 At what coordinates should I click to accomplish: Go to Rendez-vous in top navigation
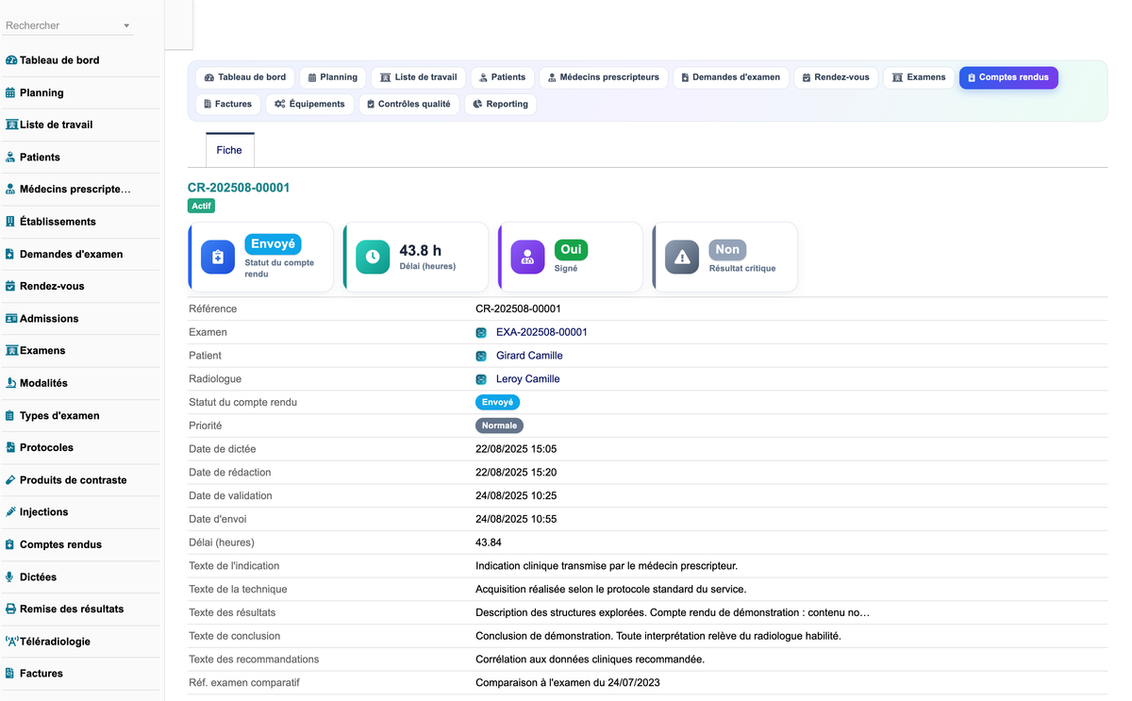point(836,77)
